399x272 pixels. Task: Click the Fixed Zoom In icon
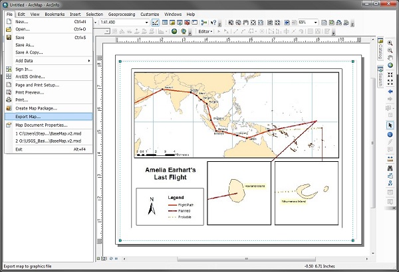point(390,75)
